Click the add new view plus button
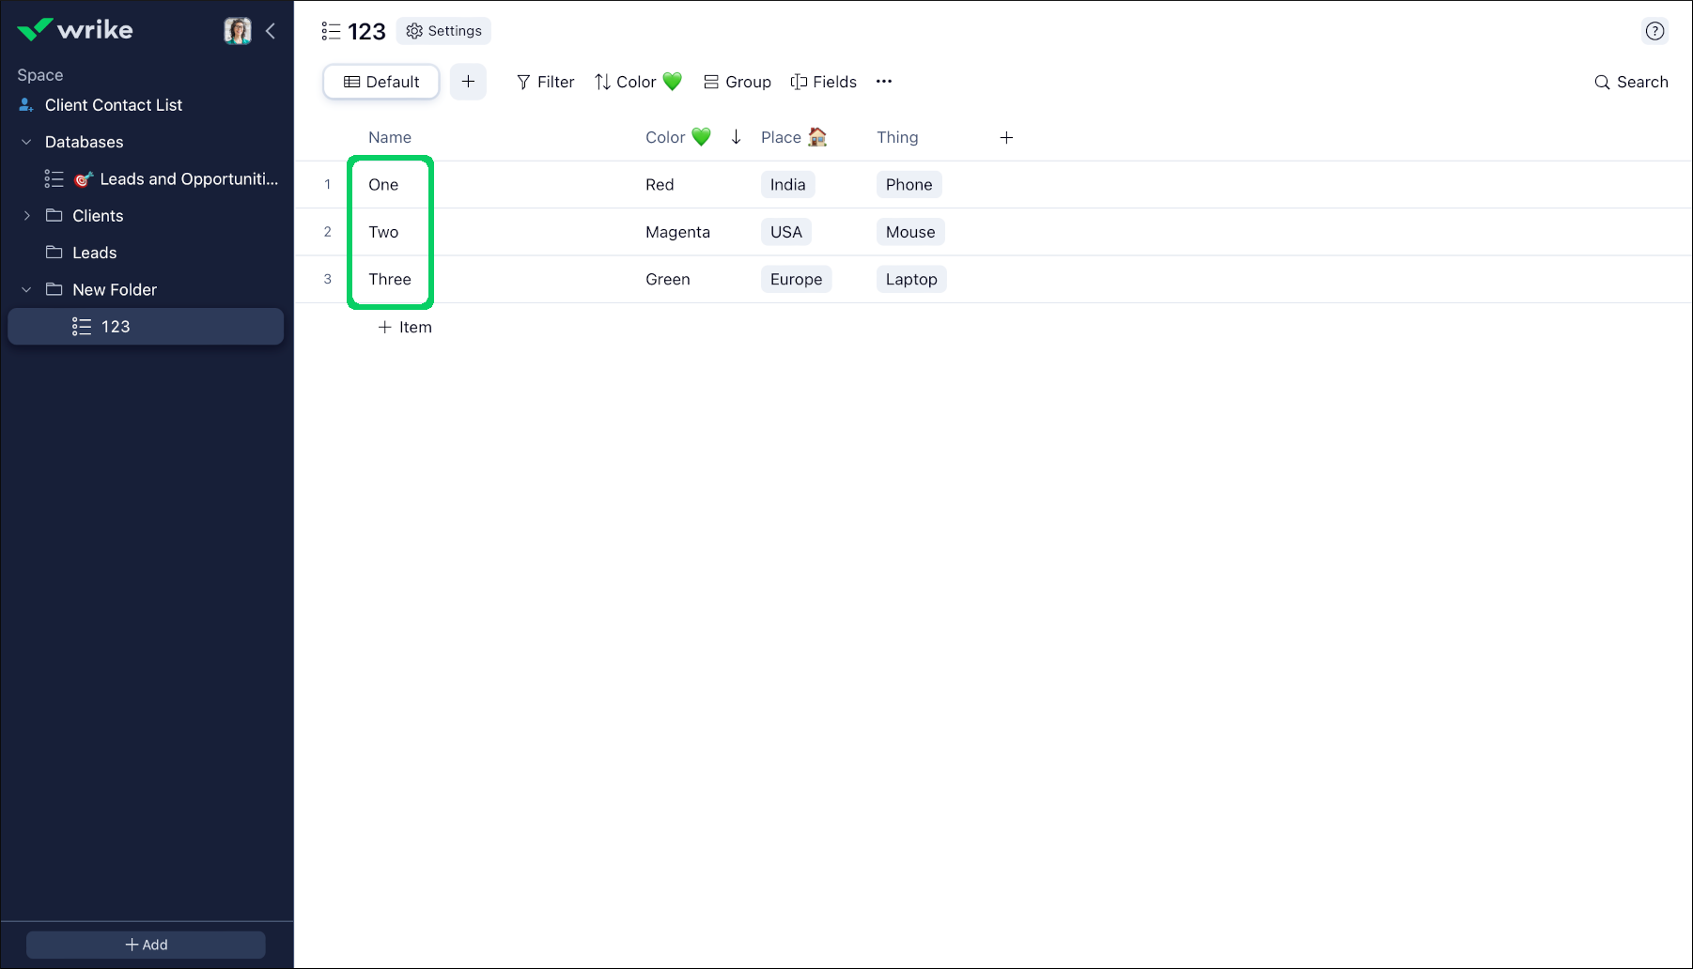1693x969 pixels. tap(468, 82)
